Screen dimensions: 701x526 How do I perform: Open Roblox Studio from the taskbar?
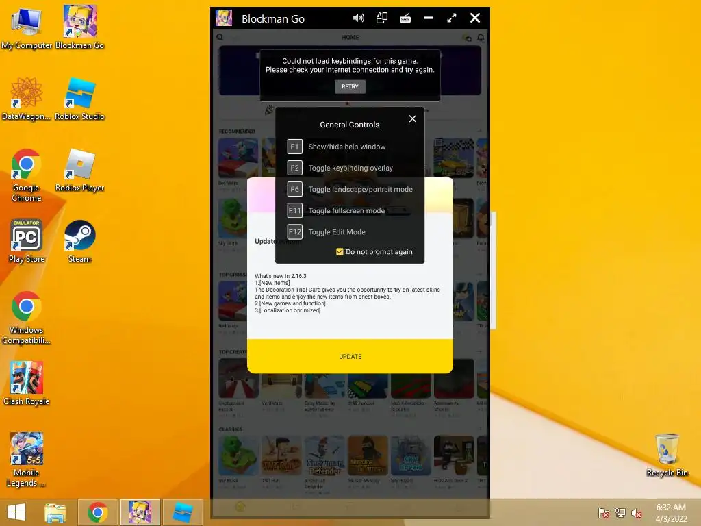point(182,512)
